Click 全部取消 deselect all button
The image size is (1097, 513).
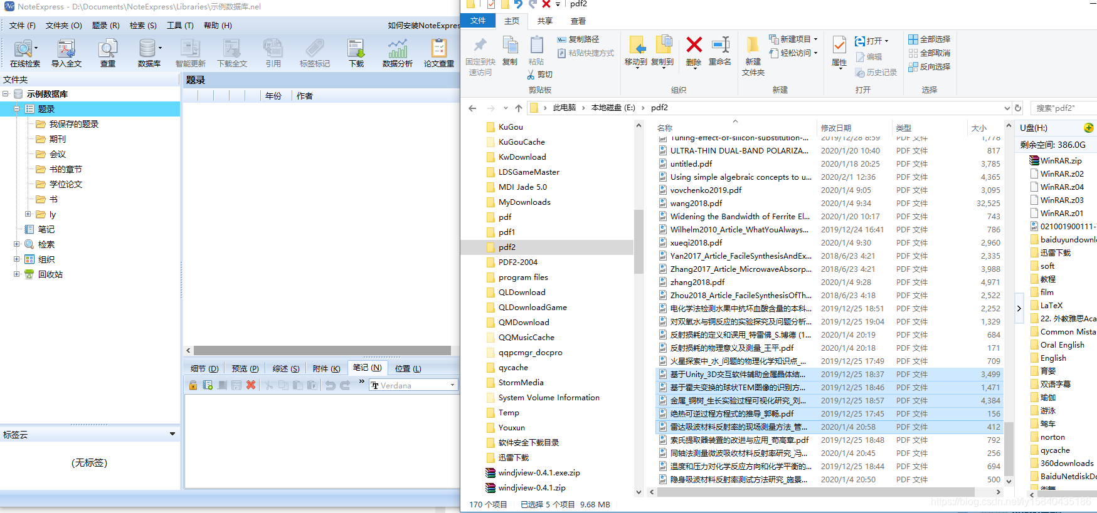[x=930, y=53]
